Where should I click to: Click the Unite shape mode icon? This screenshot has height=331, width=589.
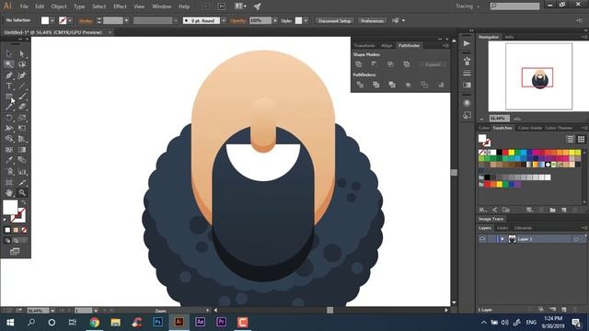tap(359, 64)
